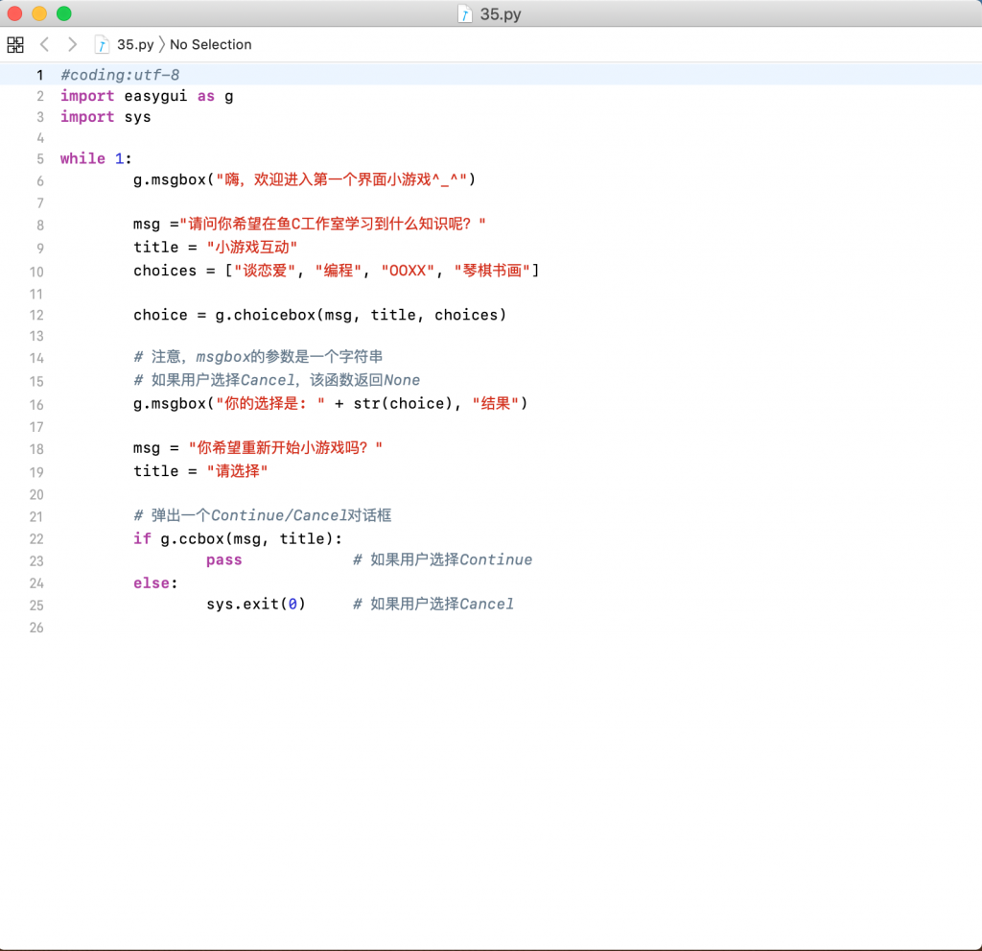The image size is (982, 951).
Task: Click the 'import easygui as g' line
Action: click(x=147, y=96)
